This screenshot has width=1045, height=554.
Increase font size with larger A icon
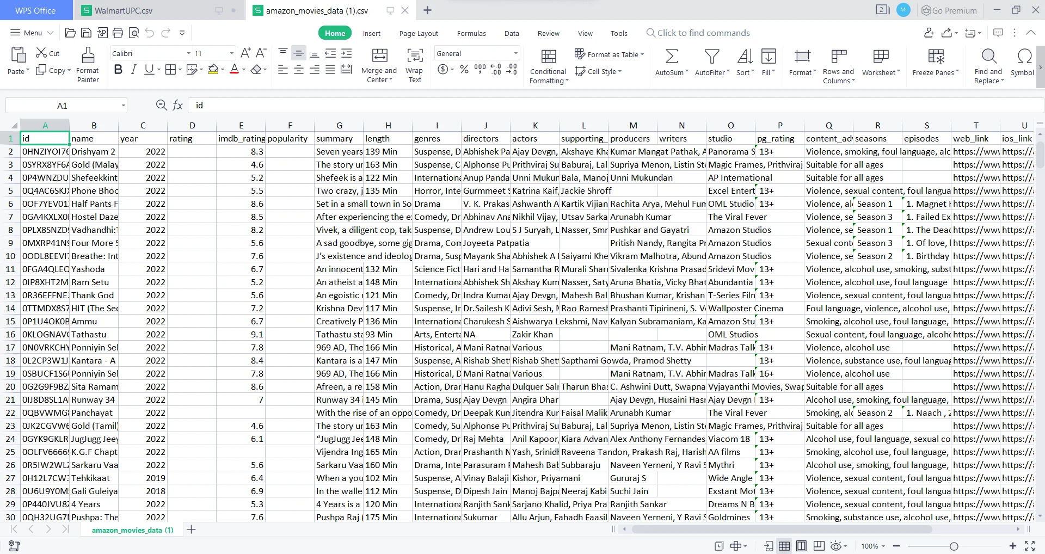coord(245,53)
